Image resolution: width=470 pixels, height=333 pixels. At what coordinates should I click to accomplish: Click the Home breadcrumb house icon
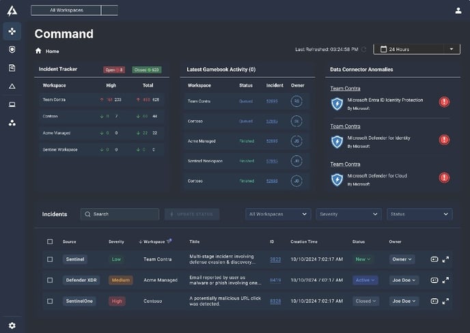38,50
